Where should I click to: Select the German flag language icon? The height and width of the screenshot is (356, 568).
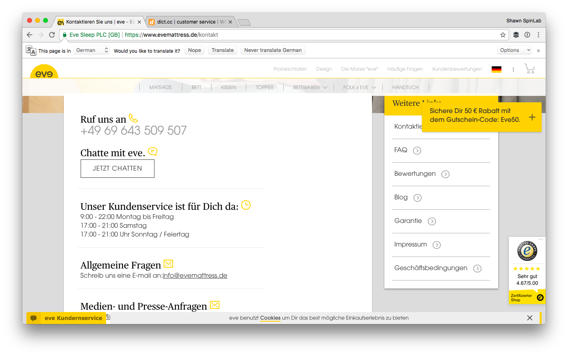[497, 69]
